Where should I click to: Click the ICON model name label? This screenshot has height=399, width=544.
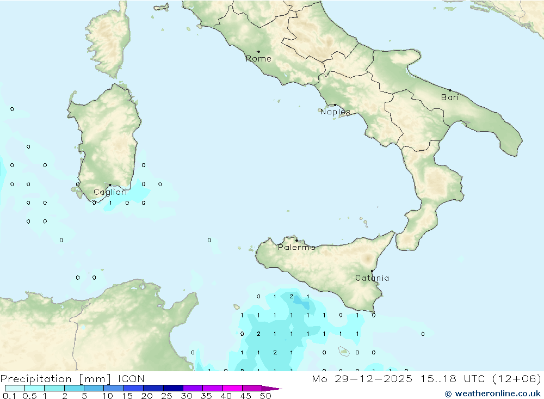131,379
